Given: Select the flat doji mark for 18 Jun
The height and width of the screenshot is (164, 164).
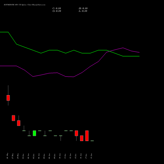Looking at the screenshot, I should coord(92,141).
